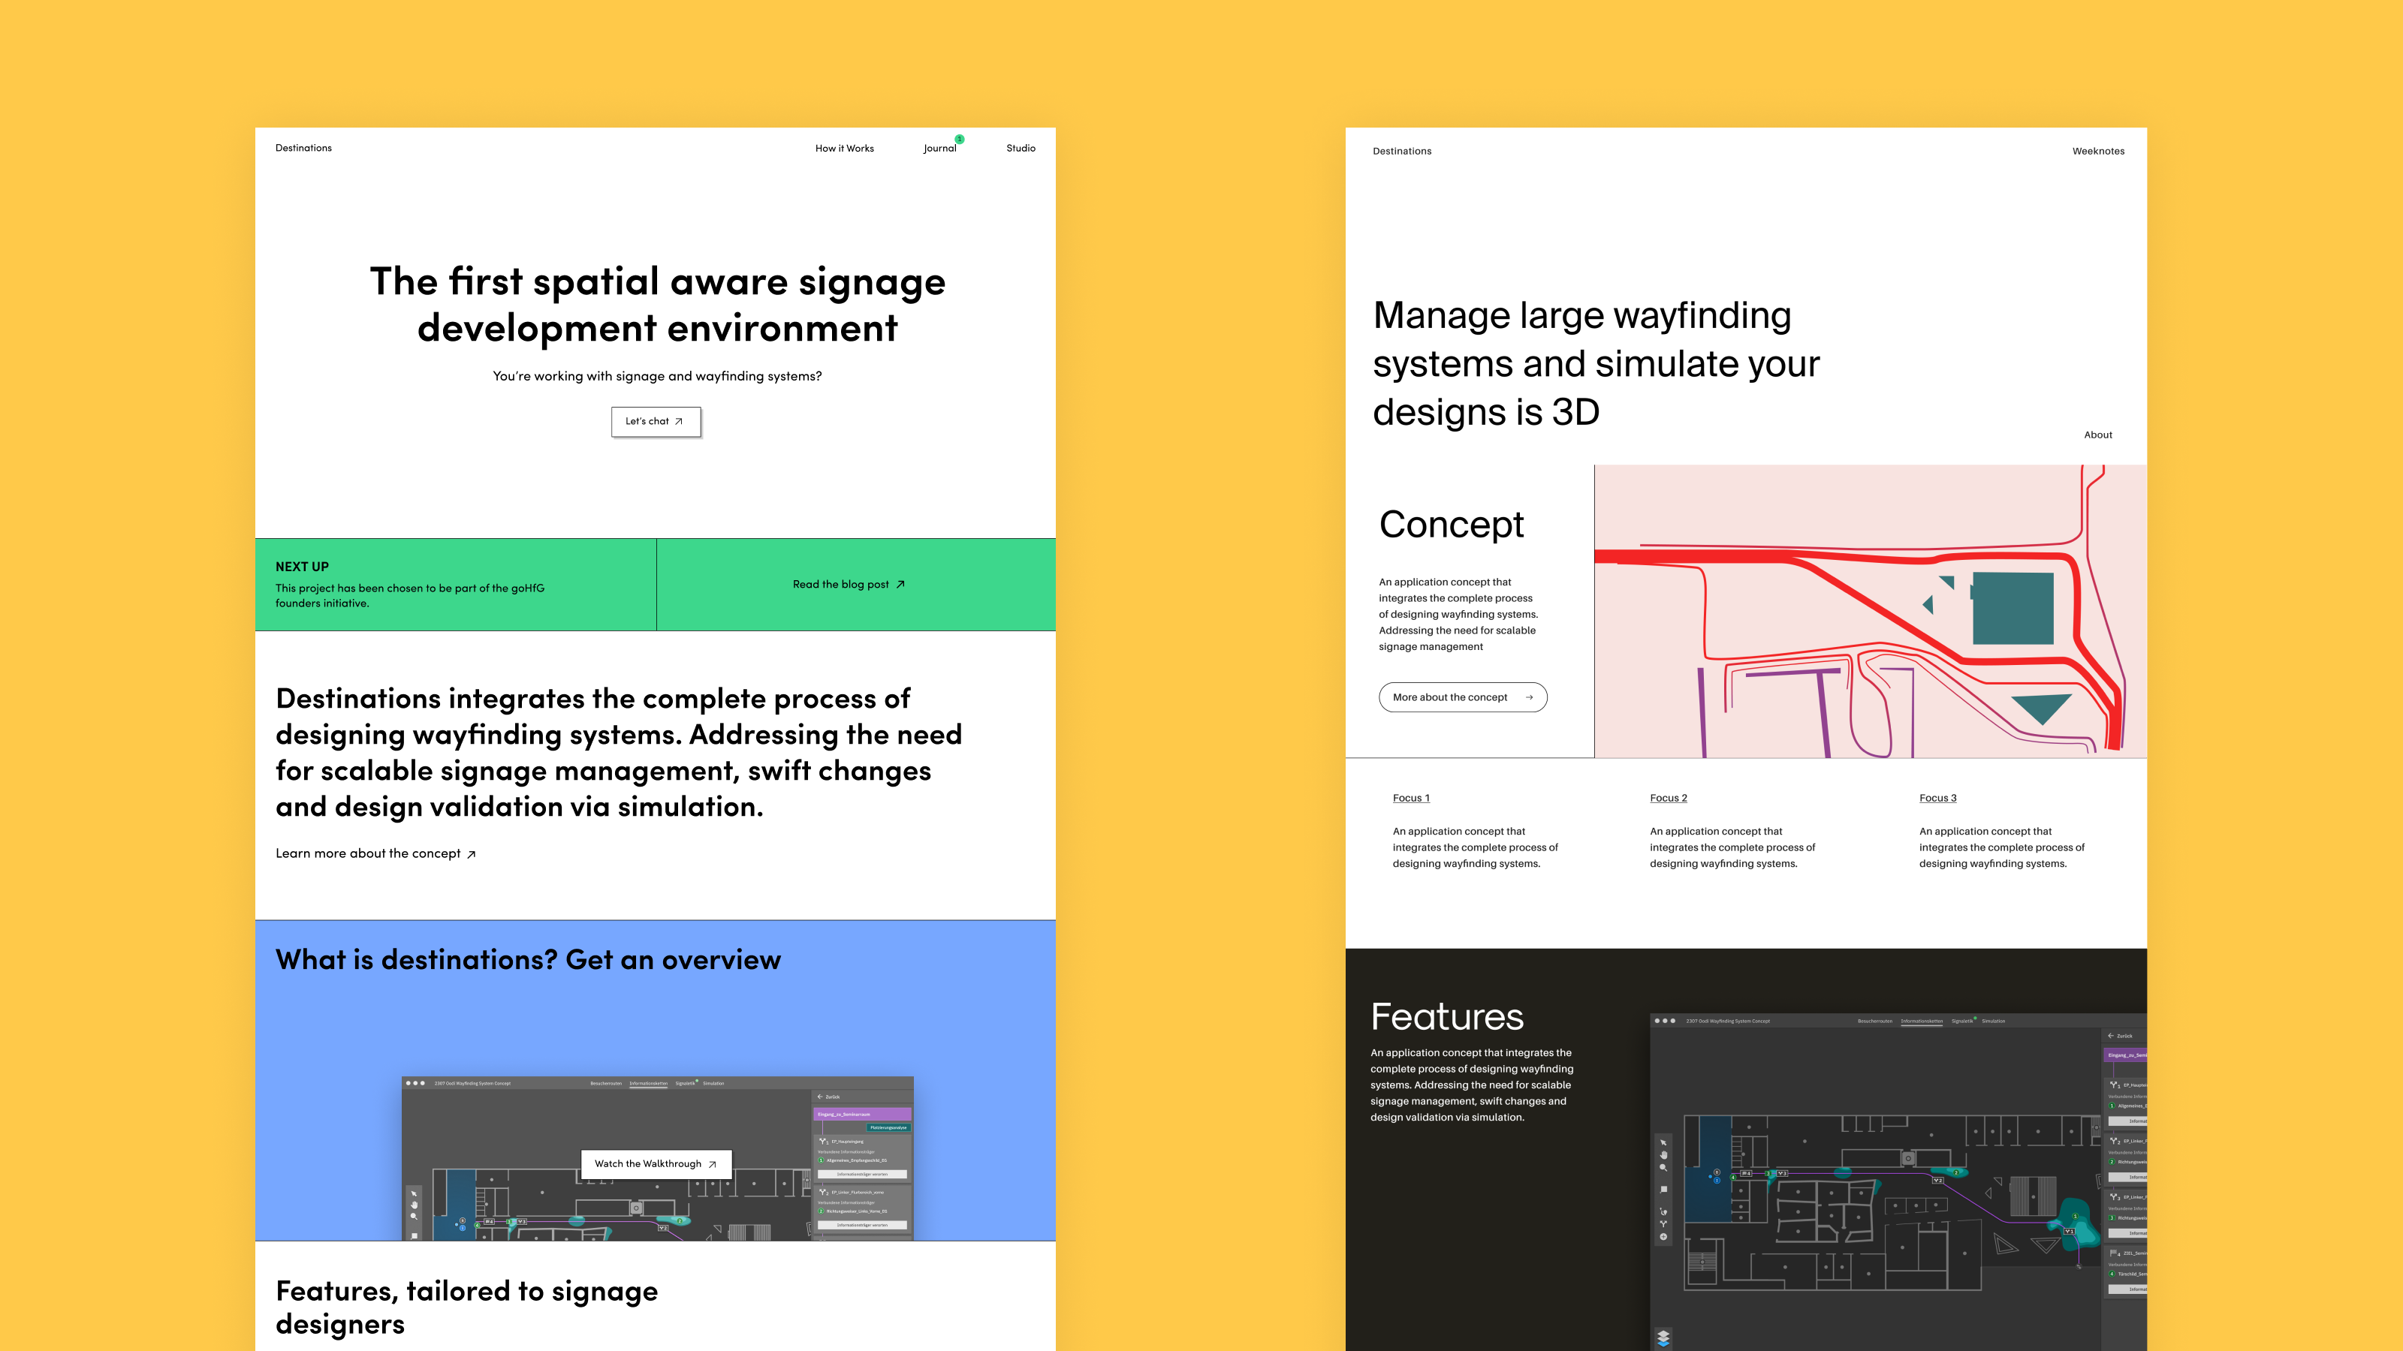
Task: Click the Weeknotes navigation link
Action: tap(2098, 151)
